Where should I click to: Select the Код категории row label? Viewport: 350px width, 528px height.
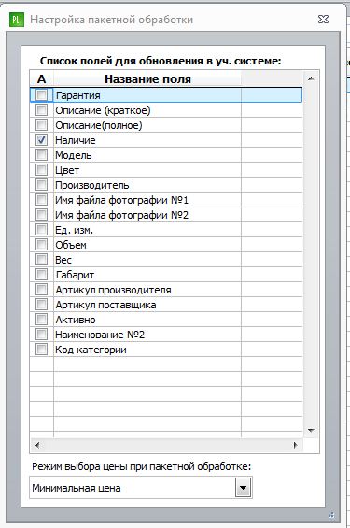[x=91, y=350]
